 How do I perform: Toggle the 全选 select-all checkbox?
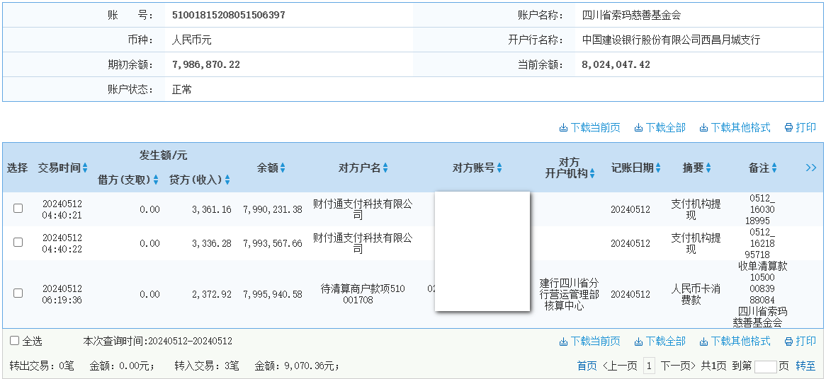[x=15, y=341]
